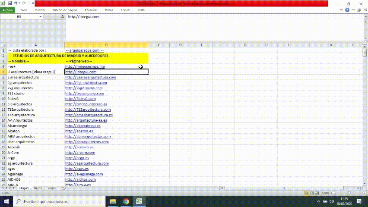This screenshot has height=207, width=368.
Task: Select column B header
Action: click(106, 45)
